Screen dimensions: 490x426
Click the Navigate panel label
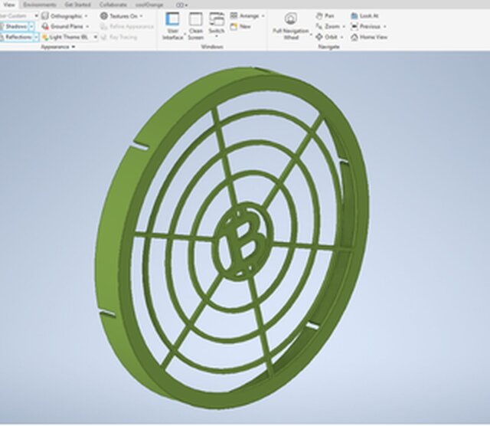tap(328, 47)
